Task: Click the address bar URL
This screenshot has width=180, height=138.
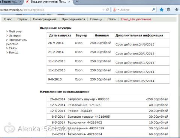Action: coord(22,10)
